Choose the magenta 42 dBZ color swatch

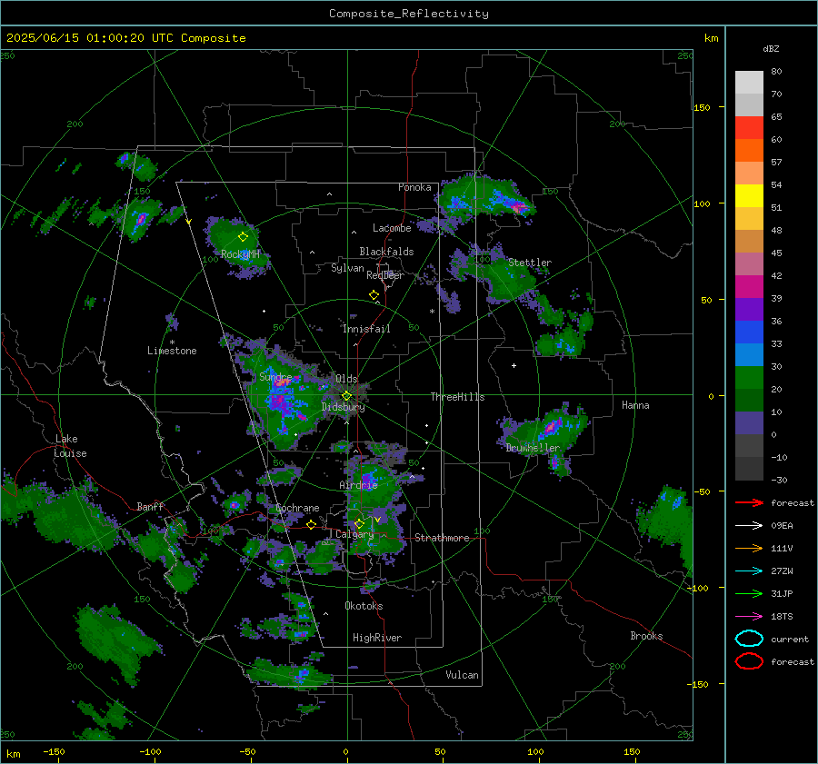[x=749, y=286]
